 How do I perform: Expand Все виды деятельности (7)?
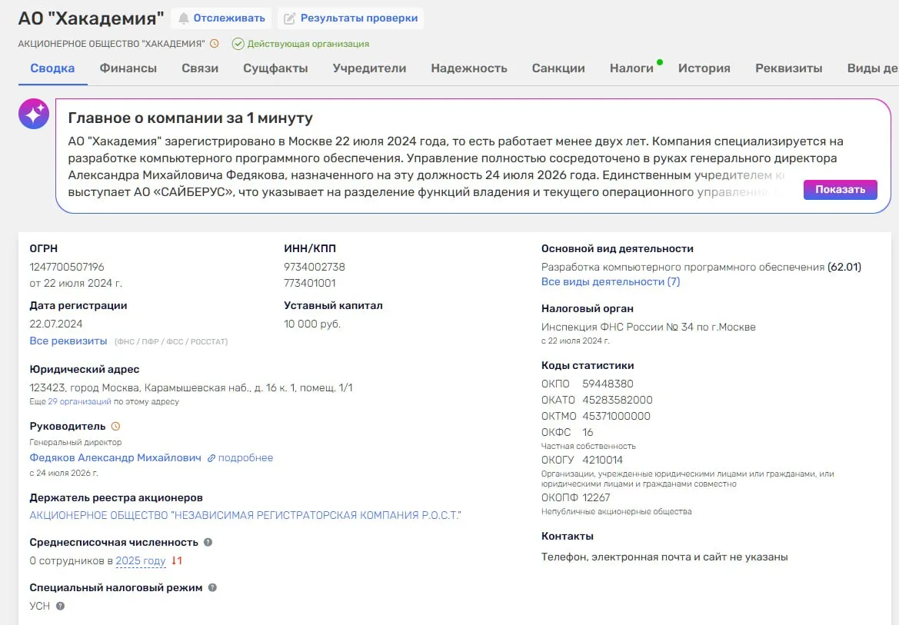[610, 281]
